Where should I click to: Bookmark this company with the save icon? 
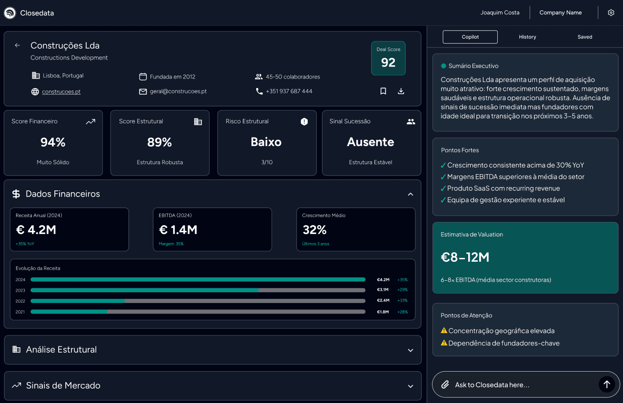point(383,91)
